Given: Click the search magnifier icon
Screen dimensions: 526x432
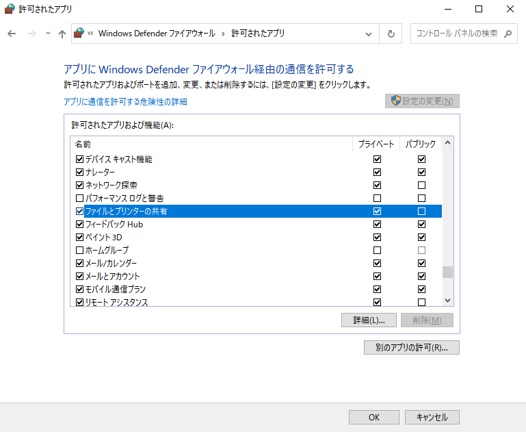Looking at the screenshot, I should 508,34.
